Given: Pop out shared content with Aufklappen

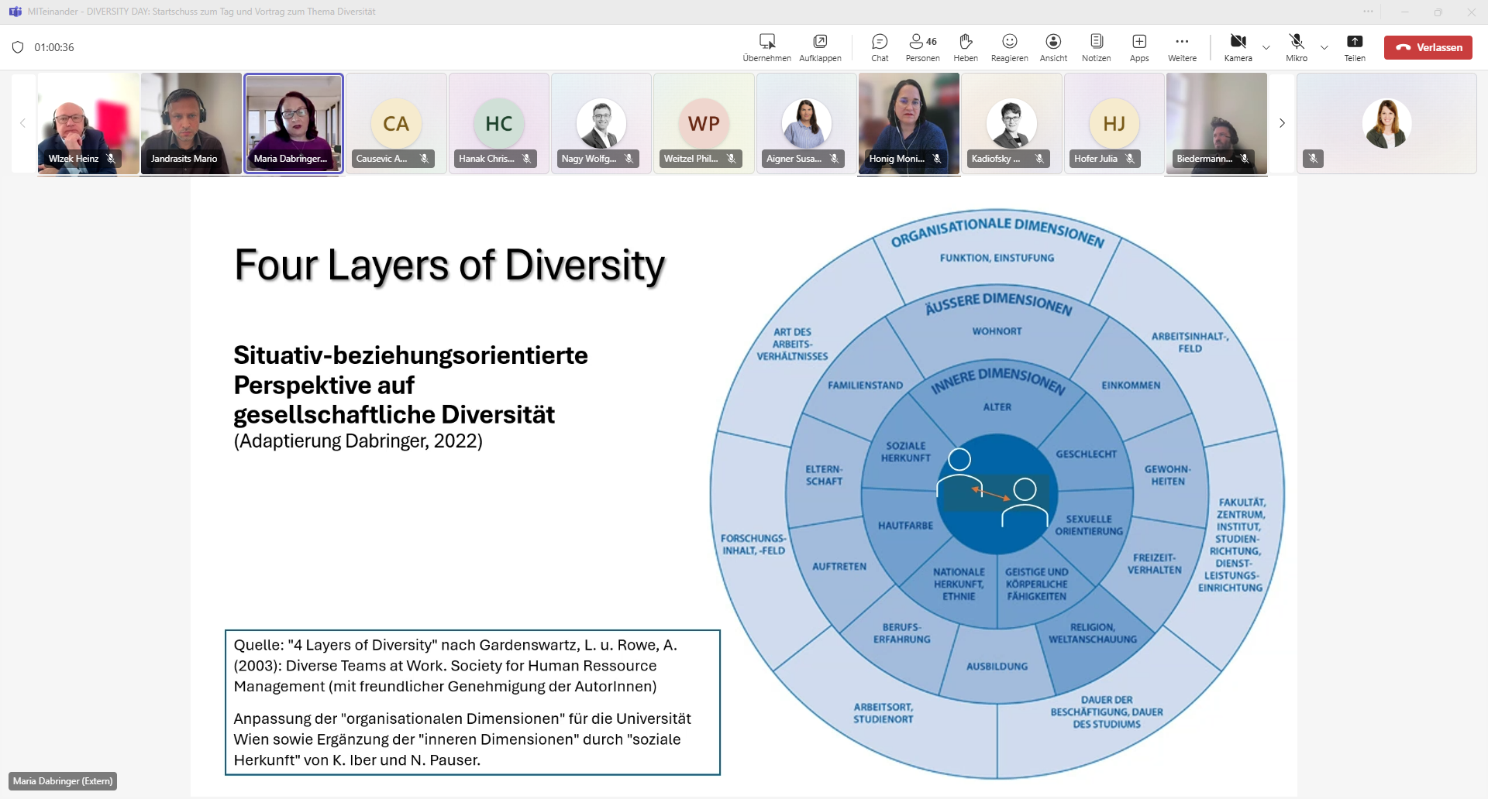Looking at the screenshot, I should [820, 46].
